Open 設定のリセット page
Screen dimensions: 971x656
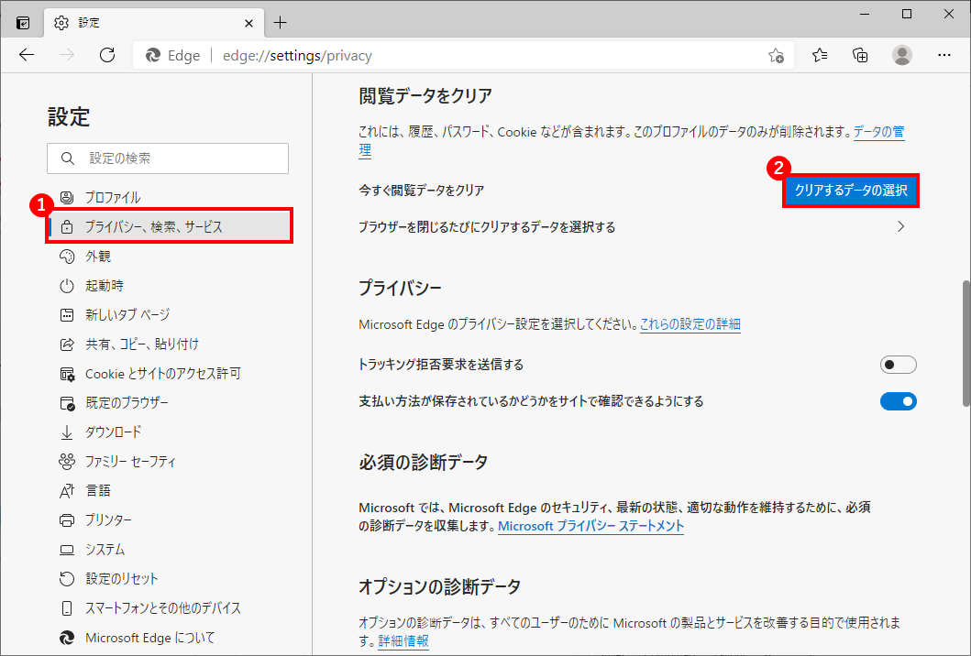pos(168,579)
